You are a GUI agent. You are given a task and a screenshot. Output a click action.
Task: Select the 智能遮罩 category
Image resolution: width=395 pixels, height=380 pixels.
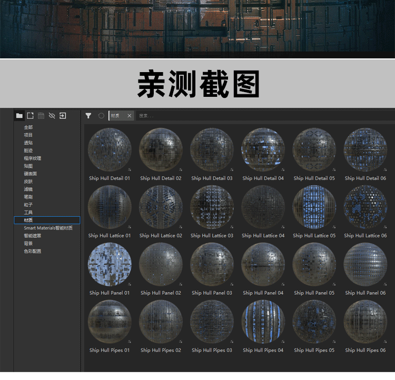click(32, 236)
